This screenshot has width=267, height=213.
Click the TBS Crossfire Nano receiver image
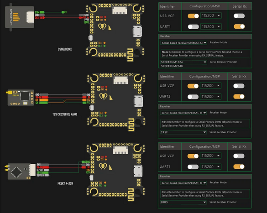coord(20,98)
